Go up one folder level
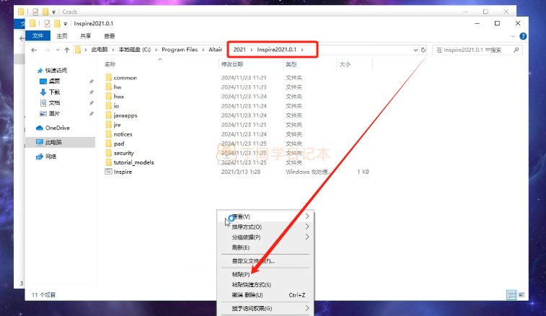Image resolution: width=546 pixels, height=316 pixels. [x=67, y=50]
